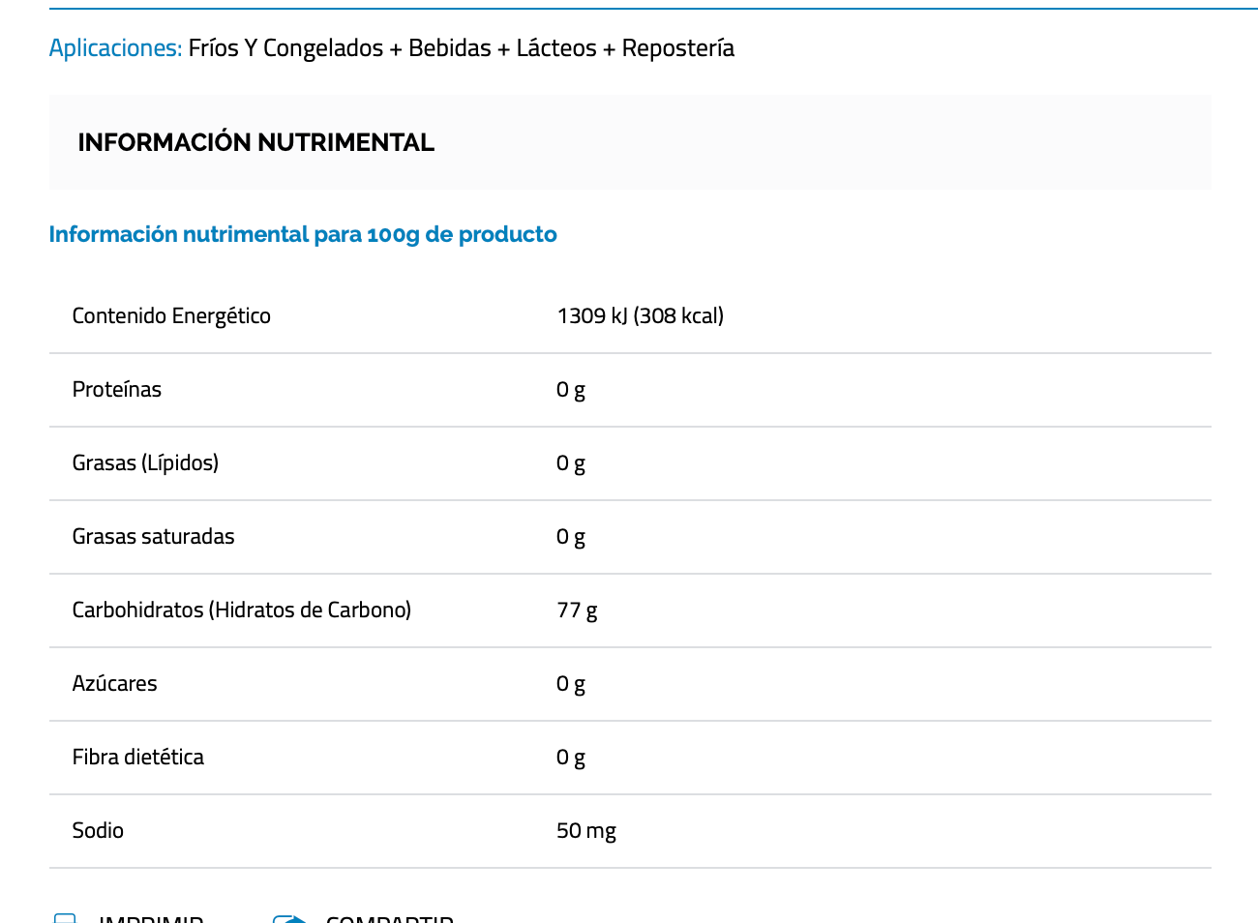
Task: Collapse the Información Nutrimental section header
Action: 255,142
